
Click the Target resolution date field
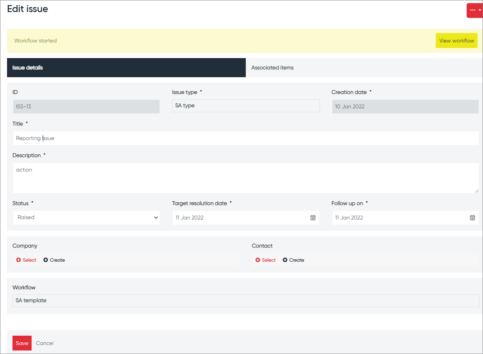246,218
